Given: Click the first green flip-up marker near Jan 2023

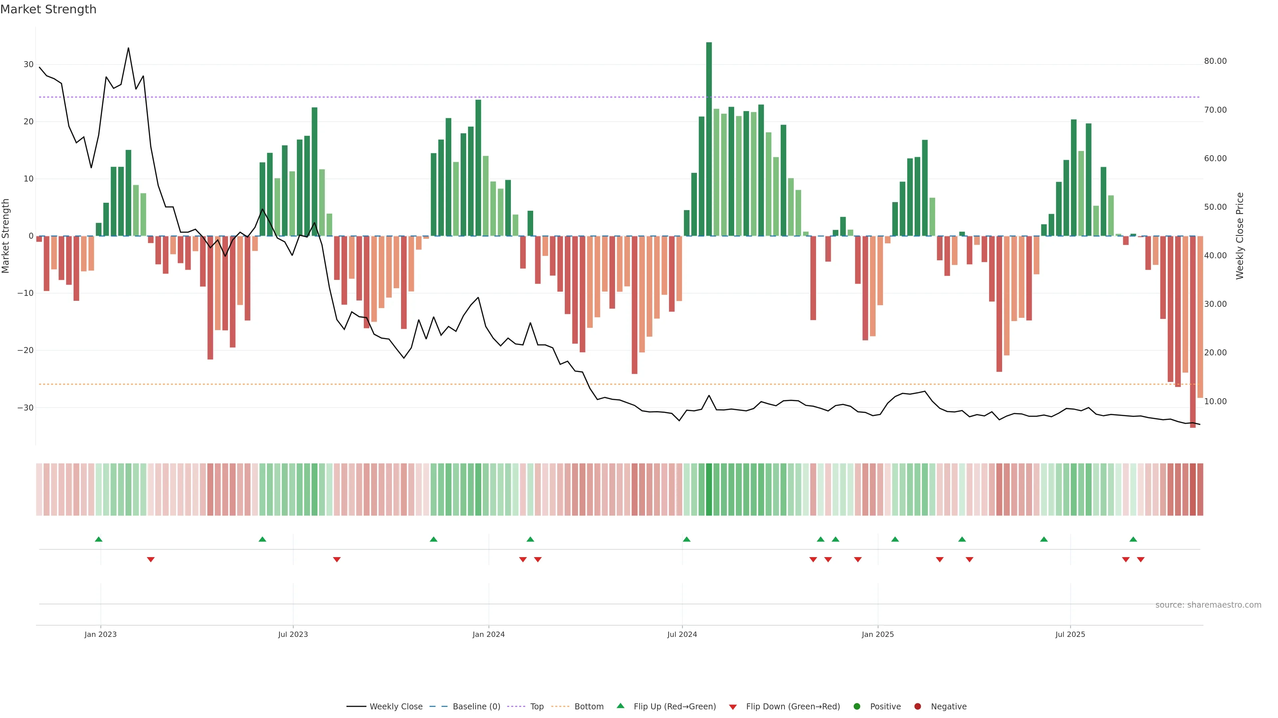Looking at the screenshot, I should [99, 539].
